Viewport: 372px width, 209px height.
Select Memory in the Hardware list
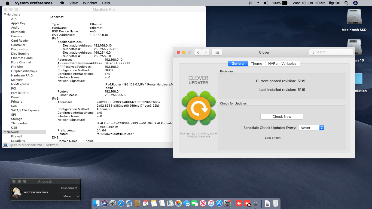click(17, 80)
